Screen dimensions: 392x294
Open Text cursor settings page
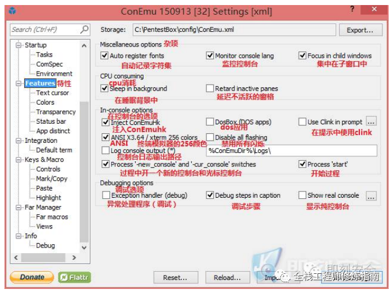52,93
